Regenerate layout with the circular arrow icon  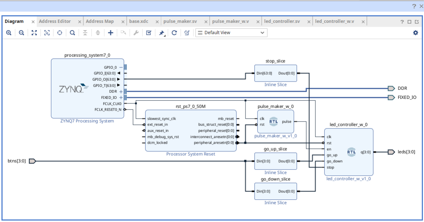click(x=174, y=33)
